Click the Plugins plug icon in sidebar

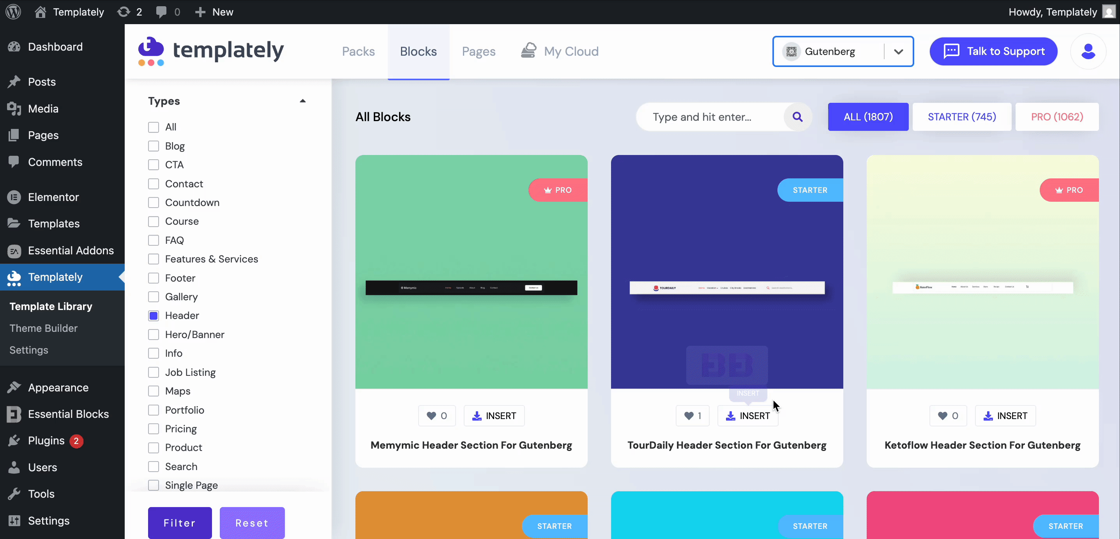coord(14,440)
